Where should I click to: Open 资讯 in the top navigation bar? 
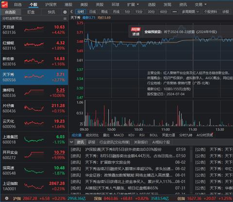pyautogui.click(x=183, y=4)
